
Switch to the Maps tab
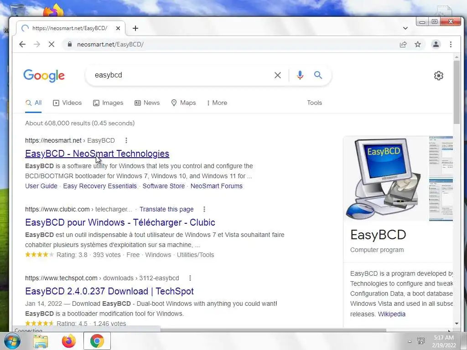click(x=183, y=103)
